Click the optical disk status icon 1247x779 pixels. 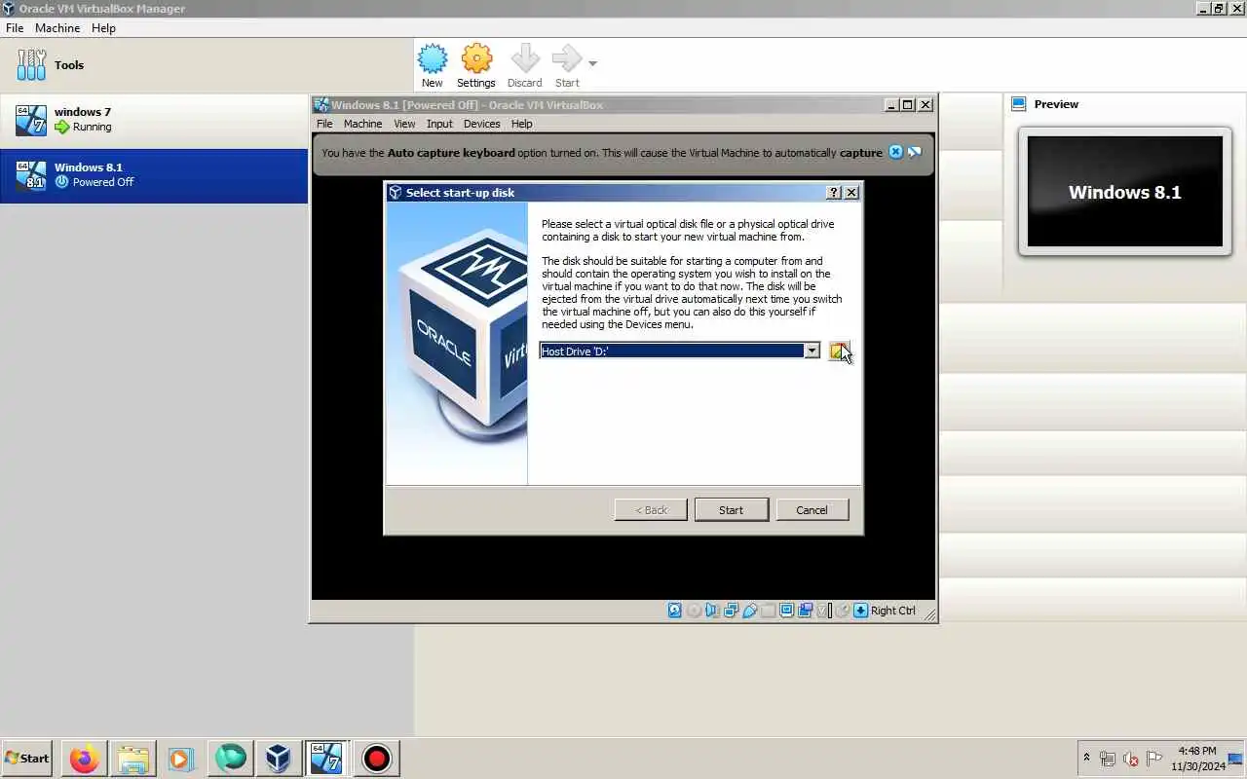[694, 611]
